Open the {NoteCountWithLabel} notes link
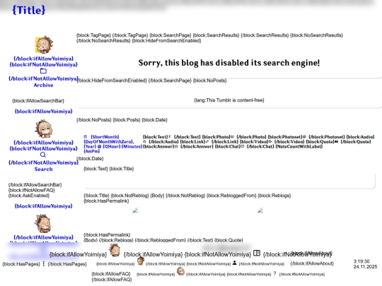The height and width of the screenshot is (286, 382). 299,146
